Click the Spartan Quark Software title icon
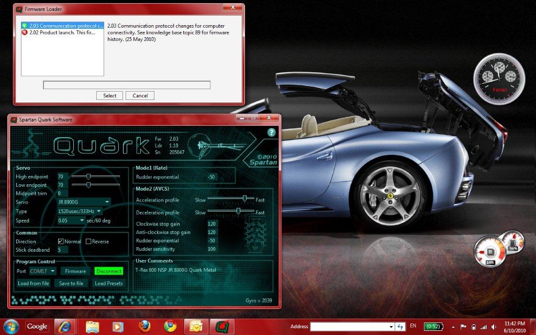 (14, 120)
